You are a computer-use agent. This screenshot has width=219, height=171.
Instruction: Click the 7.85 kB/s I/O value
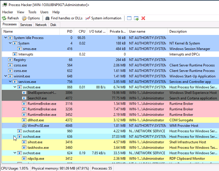click(x=99, y=153)
